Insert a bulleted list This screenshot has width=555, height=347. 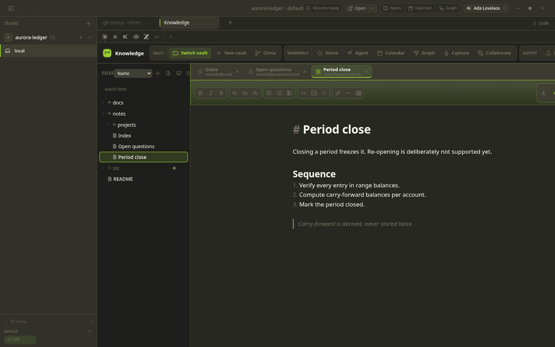269,93
